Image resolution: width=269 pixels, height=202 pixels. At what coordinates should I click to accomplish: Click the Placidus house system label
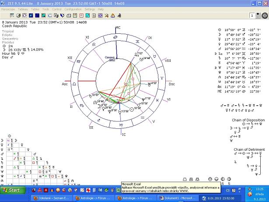(8, 43)
